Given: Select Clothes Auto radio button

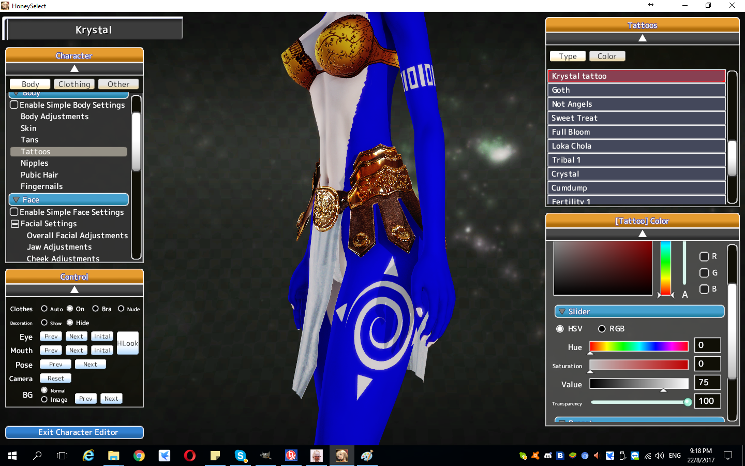Looking at the screenshot, I should pyautogui.click(x=44, y=309).
